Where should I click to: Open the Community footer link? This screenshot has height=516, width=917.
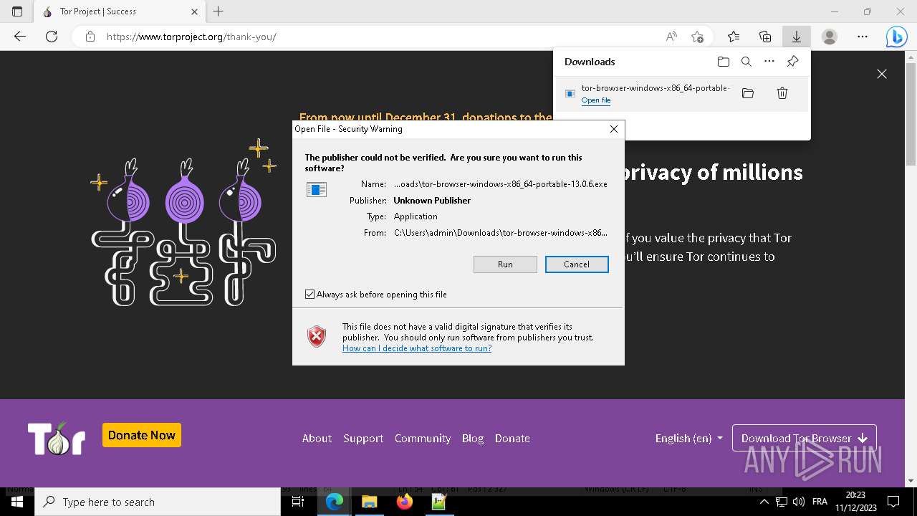(x=423, y=439)
